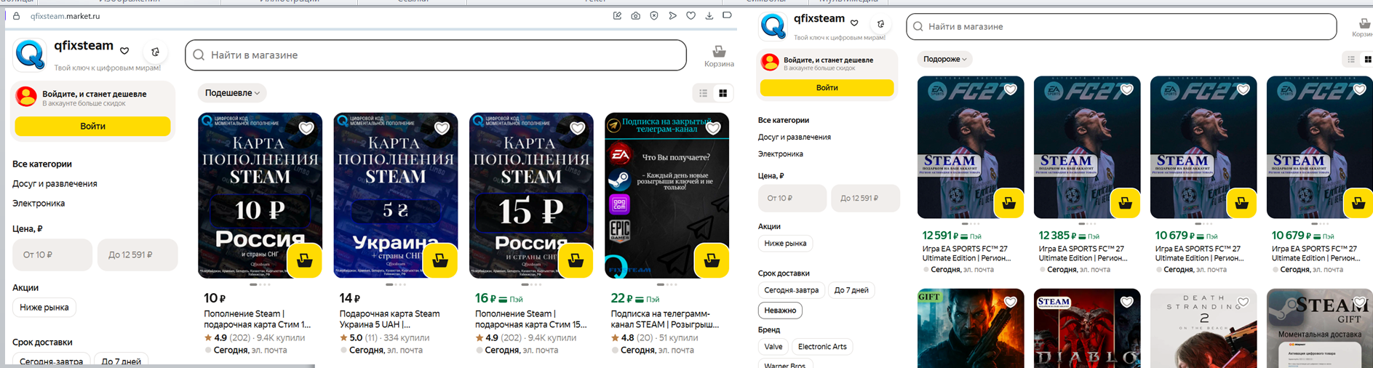Toggle the Ниже рынка filter in the left window

pyautogui.click(x=44, y=308)
